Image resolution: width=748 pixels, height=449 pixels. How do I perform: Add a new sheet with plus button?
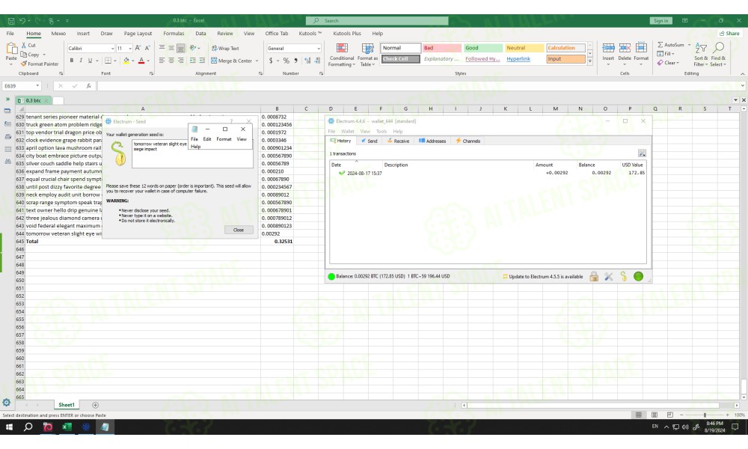click(95, 405)
